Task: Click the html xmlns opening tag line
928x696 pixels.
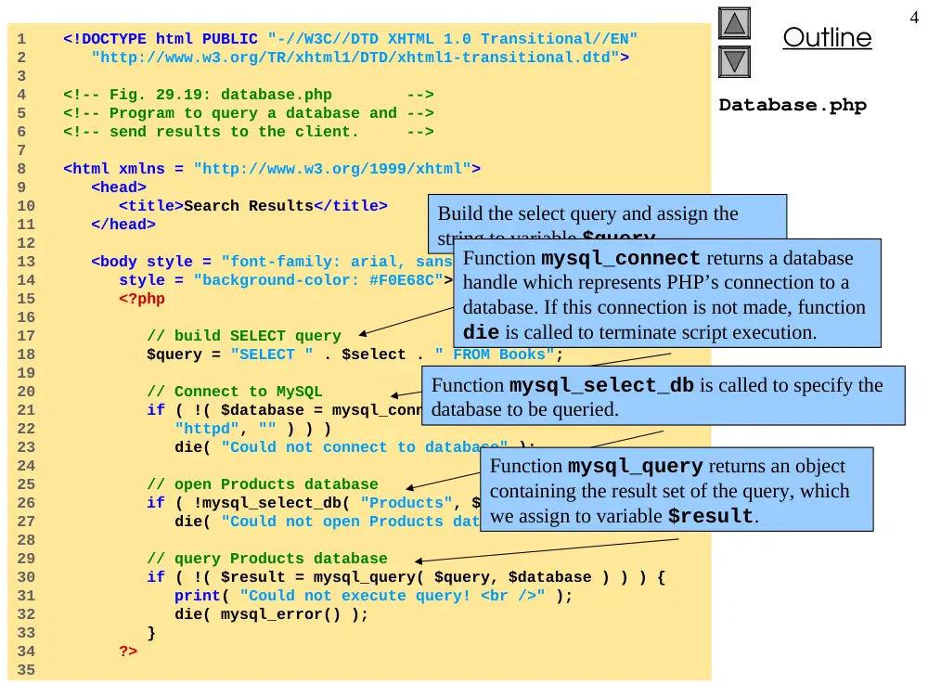Action: click(x=272, y=169)
